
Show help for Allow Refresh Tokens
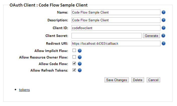click(80, 70)
